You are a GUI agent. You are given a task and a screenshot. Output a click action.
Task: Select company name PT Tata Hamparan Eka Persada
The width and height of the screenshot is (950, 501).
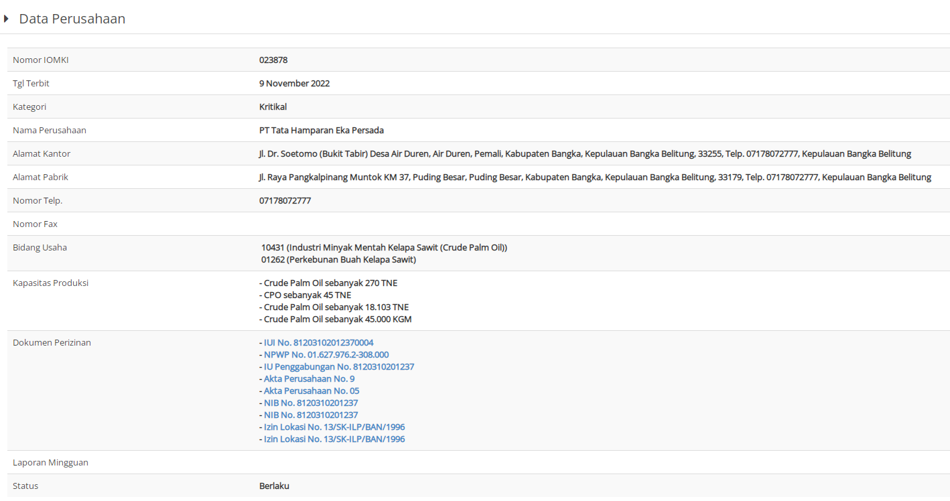click(x=322, y=131)
